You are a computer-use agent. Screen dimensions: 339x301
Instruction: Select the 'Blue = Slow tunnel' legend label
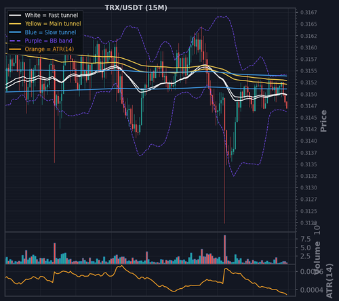click(50, 32)
